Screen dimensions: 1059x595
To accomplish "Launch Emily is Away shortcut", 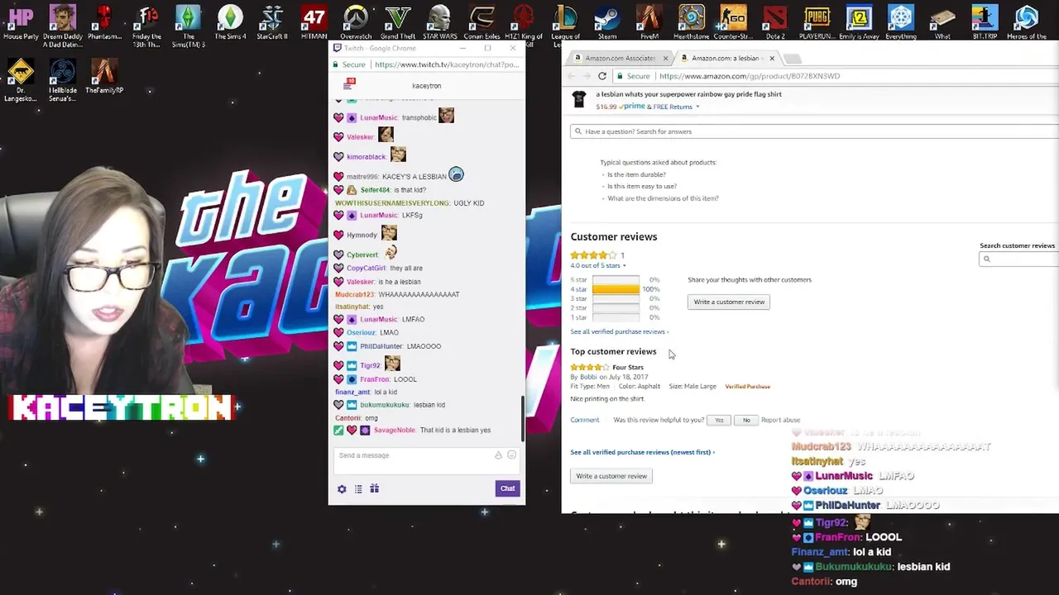I will pyautogui.click(x=859, y=22).
